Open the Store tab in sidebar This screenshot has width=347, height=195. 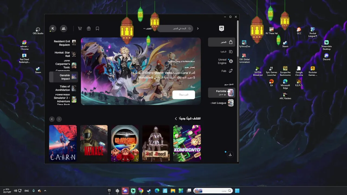point(221,42)
